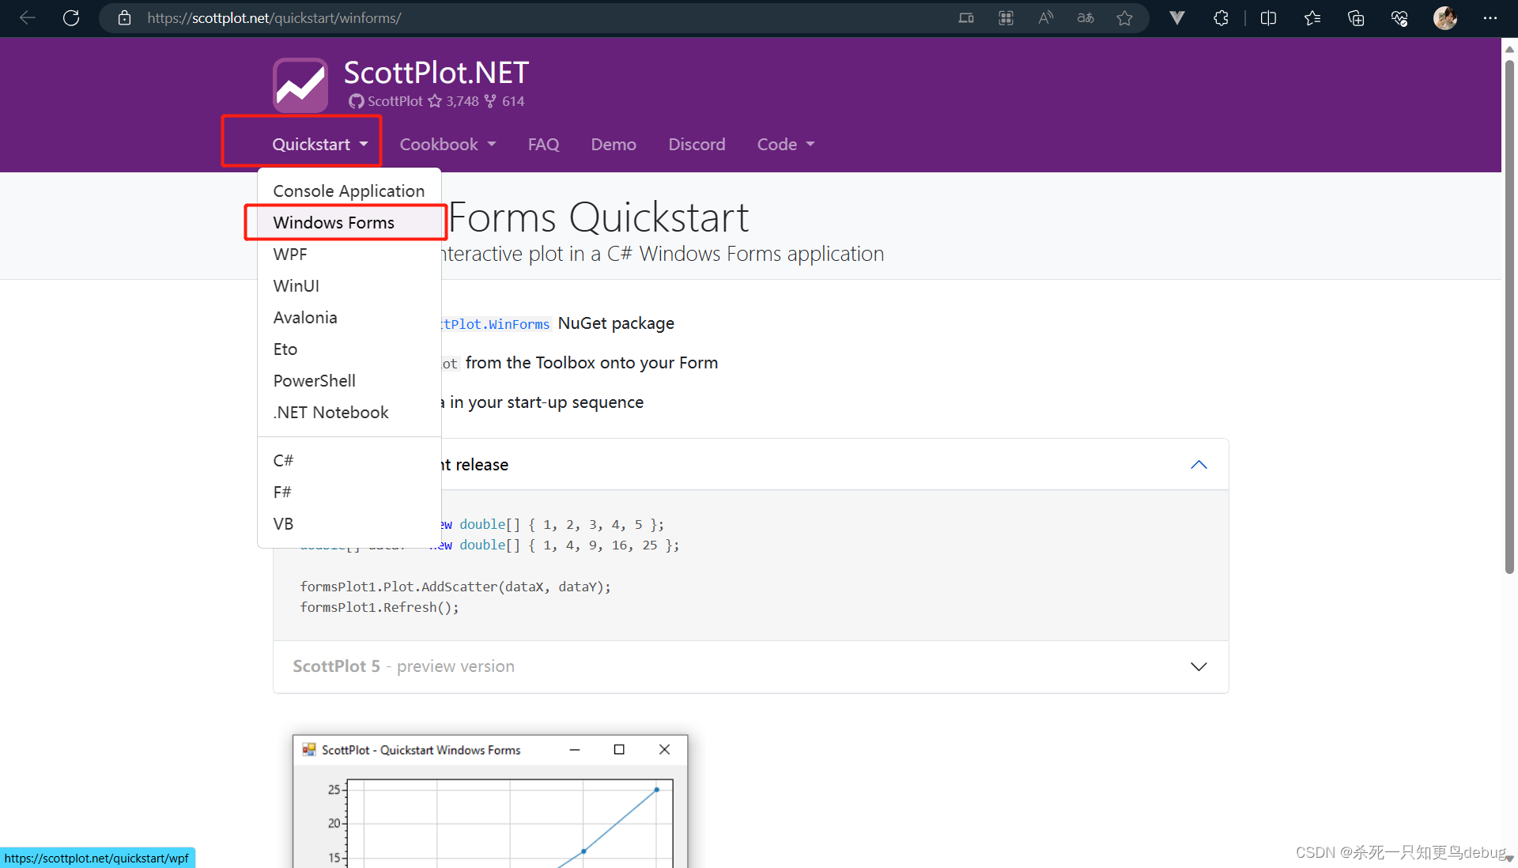
Task: Collapse the current release section chevron
Action: [x=1199, y=465]
